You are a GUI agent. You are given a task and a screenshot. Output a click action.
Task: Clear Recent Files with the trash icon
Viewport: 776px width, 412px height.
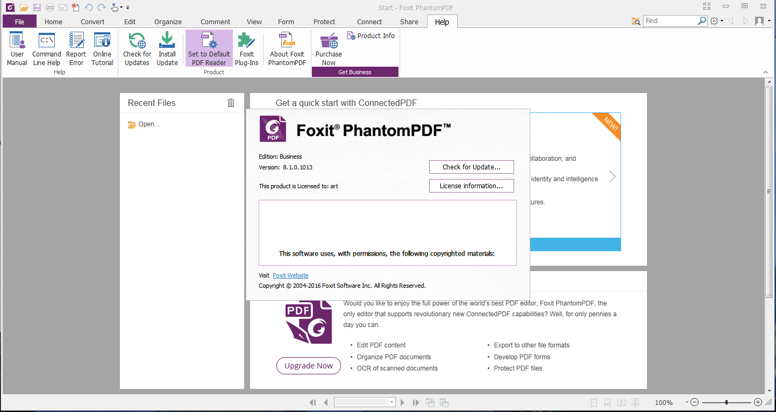(x=231, y=103)
